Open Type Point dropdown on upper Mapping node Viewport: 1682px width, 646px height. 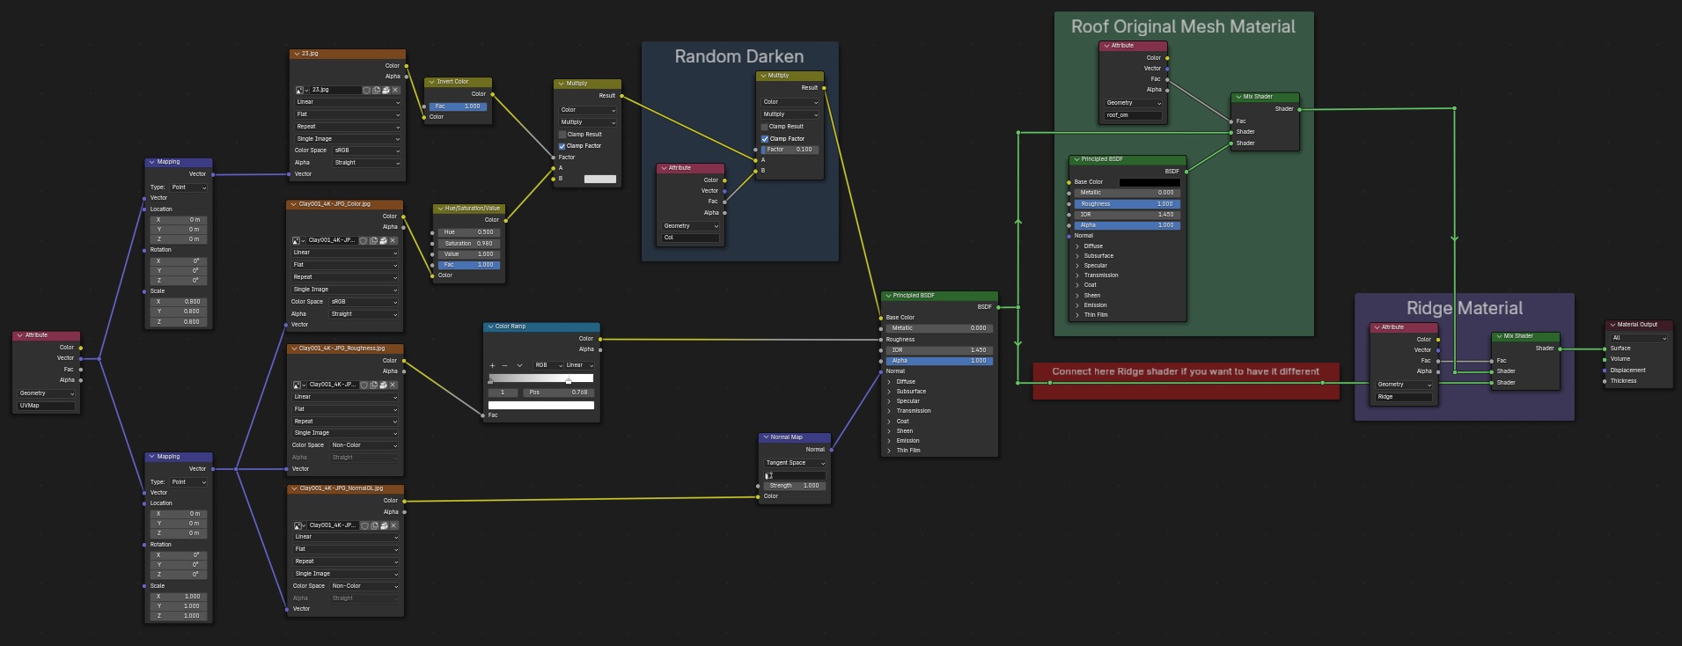pyautogui.click(x=189, y=187)
